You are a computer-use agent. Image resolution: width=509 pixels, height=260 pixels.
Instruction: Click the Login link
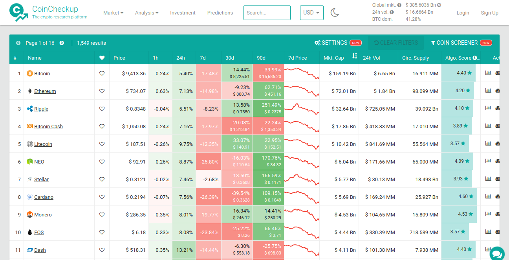pos(463,13)
